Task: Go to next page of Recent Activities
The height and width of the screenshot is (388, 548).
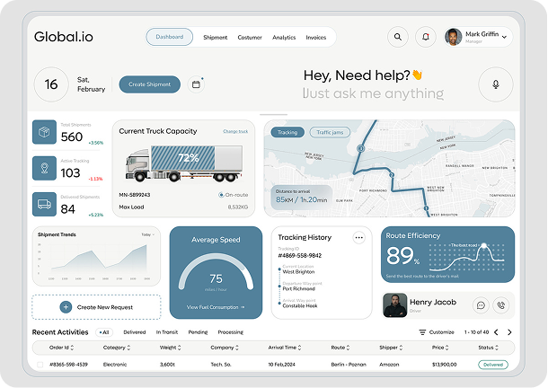Action: [509, 332]
